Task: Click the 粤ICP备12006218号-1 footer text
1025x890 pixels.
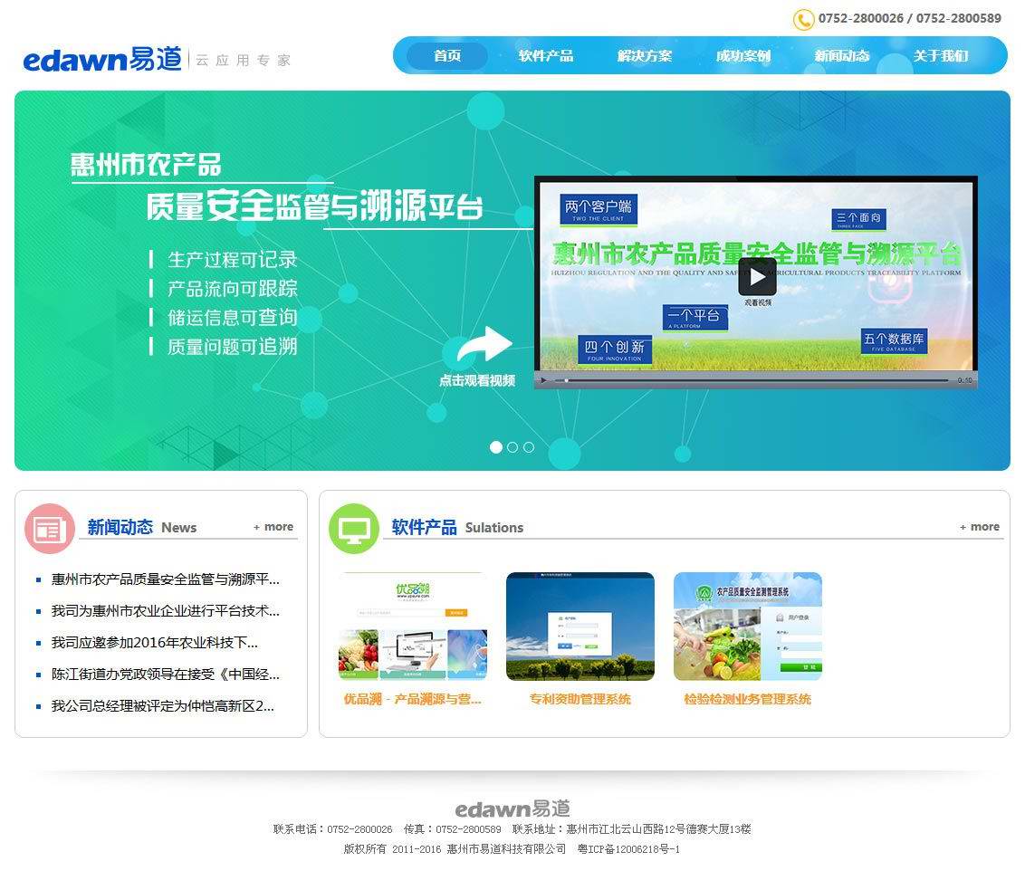Action: (x=629, y=849)
